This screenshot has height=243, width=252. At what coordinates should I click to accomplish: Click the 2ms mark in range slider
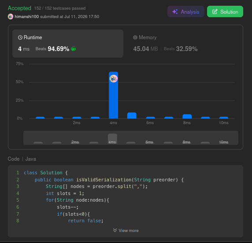tap(75, 142)
